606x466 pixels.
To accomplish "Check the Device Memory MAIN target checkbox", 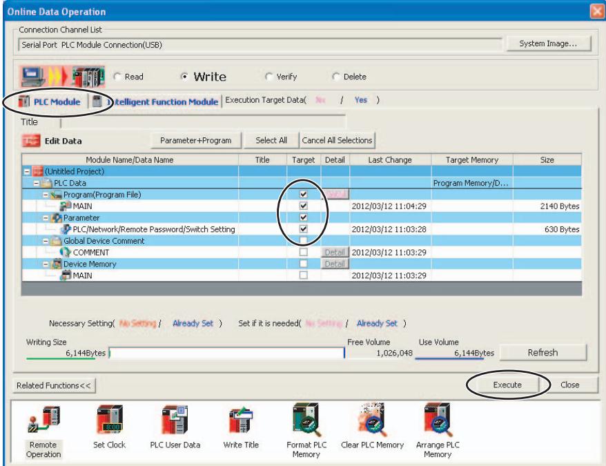I will [x=304, y=275].
